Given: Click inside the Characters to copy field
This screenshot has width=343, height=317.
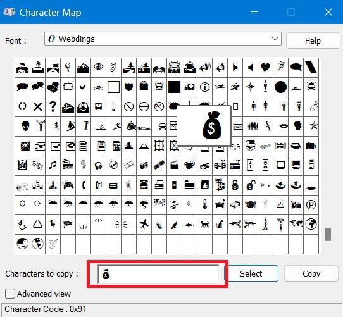Looking at the screenshot, I should pyautogui.click(x=158, y=274).
